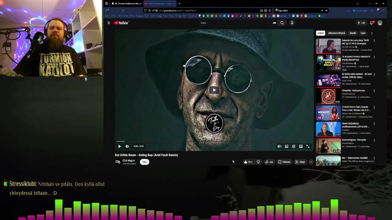The height and width of the screenshot is (220, 392).
Task: Open the video title Der Dritte Raum text
Action: point(146,155)
